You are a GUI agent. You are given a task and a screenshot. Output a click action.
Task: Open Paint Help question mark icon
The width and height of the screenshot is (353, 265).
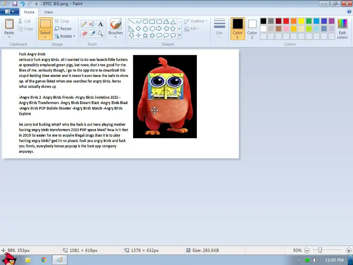coord(349,12)
